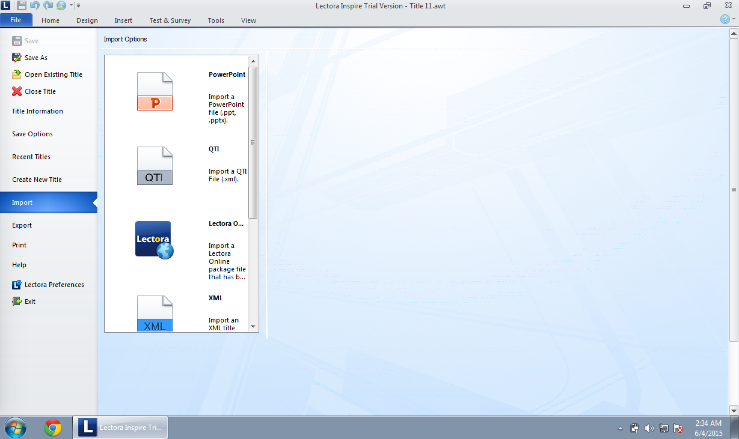Click the power plug tray icon
Viewport: 739px width, 439px height.
pyautogui.click(x=634, y=428)
